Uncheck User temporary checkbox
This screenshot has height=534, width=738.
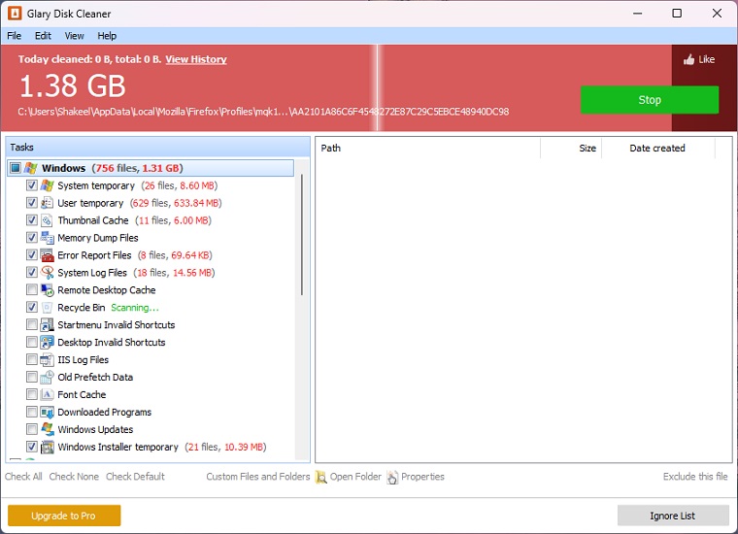point(31,203)
